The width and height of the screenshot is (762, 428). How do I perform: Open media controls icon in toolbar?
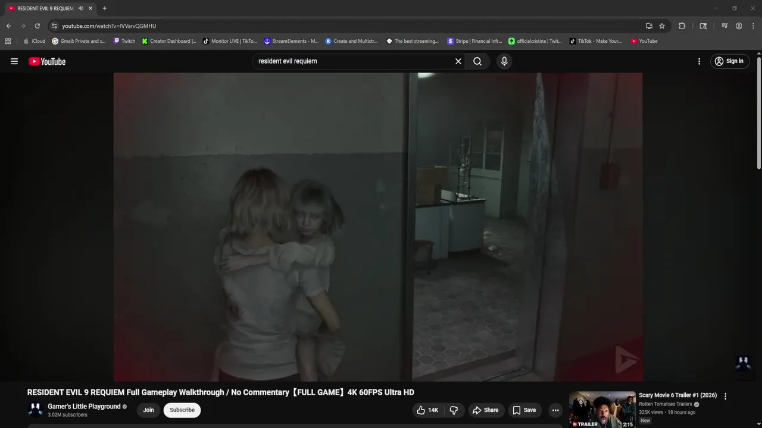point(724,26)
